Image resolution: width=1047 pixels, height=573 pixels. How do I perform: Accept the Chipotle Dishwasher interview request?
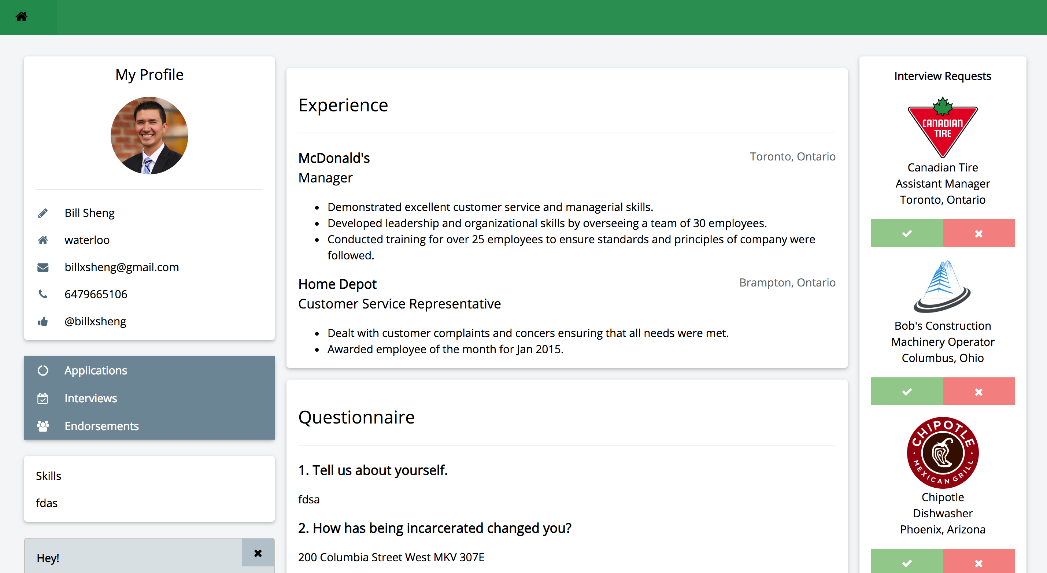point(907,562)
